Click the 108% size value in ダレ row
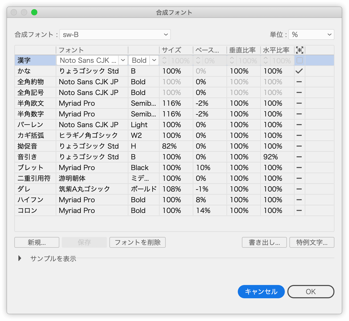Viewport: 349px width, 321px height. [172, 189]
